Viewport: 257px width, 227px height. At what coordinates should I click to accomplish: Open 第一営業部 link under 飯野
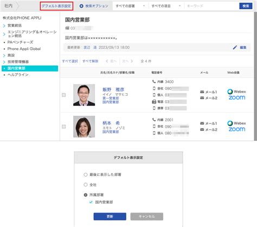(111, 98)
